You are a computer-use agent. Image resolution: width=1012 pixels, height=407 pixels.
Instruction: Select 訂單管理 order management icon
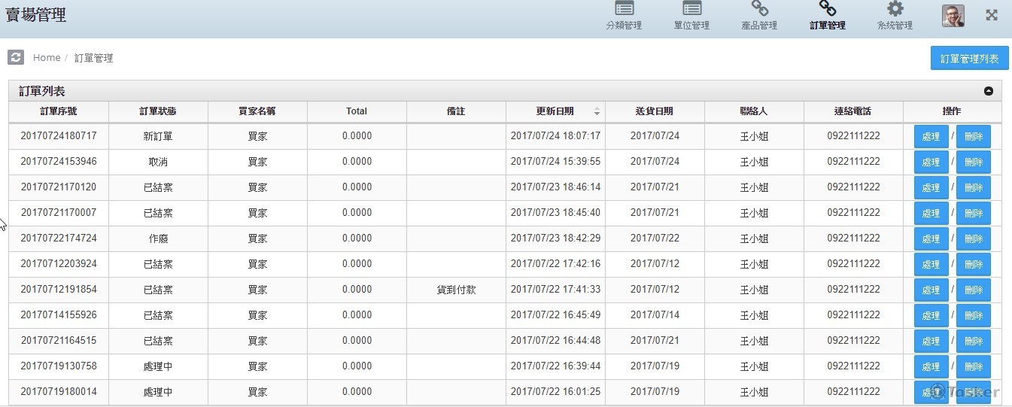coord(827,10)
